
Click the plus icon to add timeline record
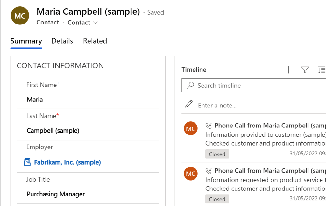tap(288, 70)
